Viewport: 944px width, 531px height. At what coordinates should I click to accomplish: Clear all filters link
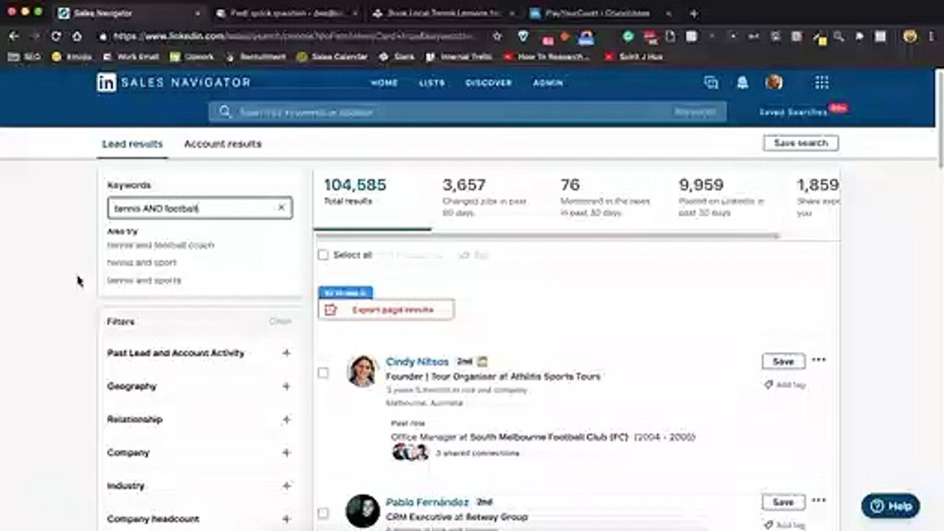tap(280, 322)
